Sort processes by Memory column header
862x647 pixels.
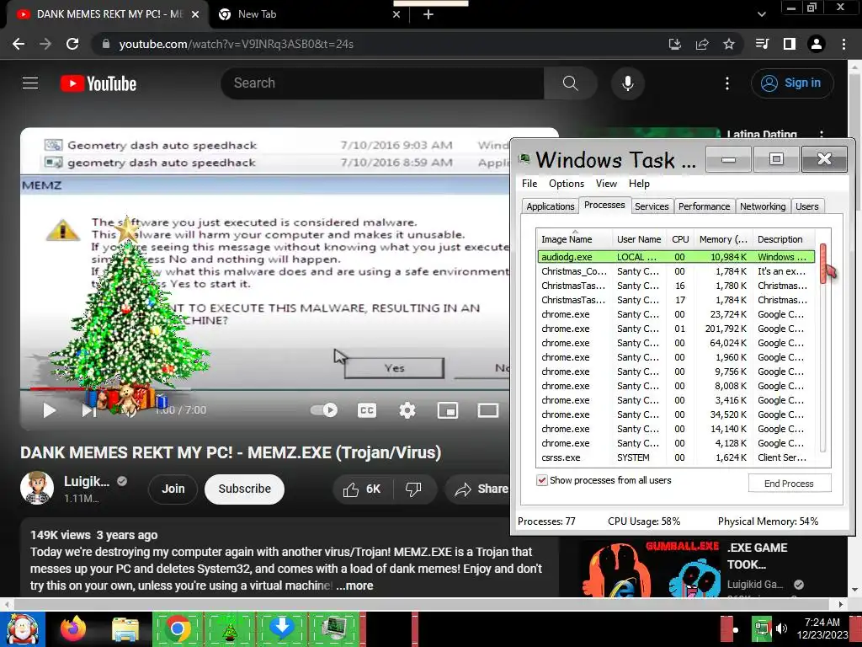pyautogui.click(x=723, y=239)
